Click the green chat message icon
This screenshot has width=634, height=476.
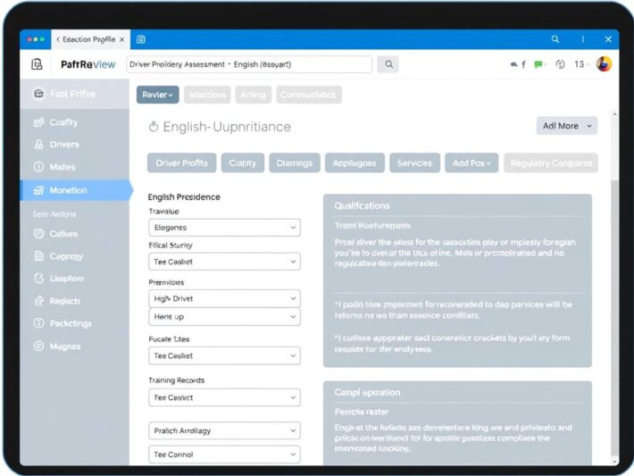pyautogui.click(x=538, y=64)
